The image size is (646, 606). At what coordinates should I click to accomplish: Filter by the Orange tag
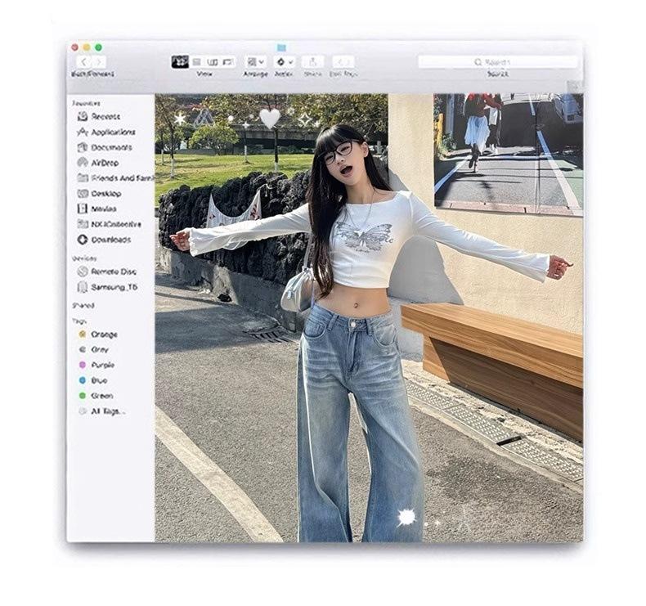pyautogui.click(x=104, y=334)
